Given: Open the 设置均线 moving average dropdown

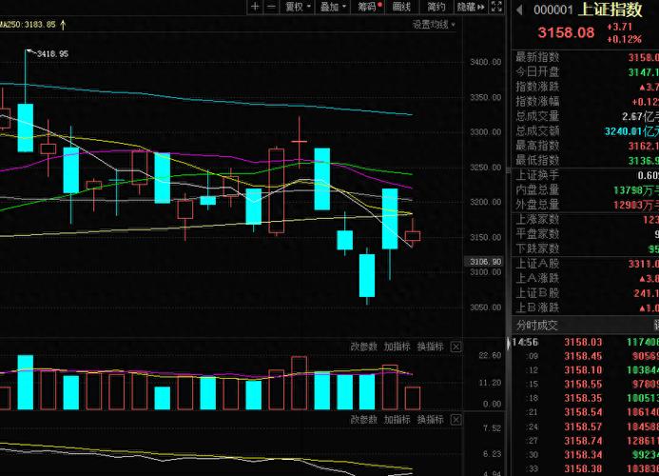Looking at the screenshot, I should (x=433, y=25).
